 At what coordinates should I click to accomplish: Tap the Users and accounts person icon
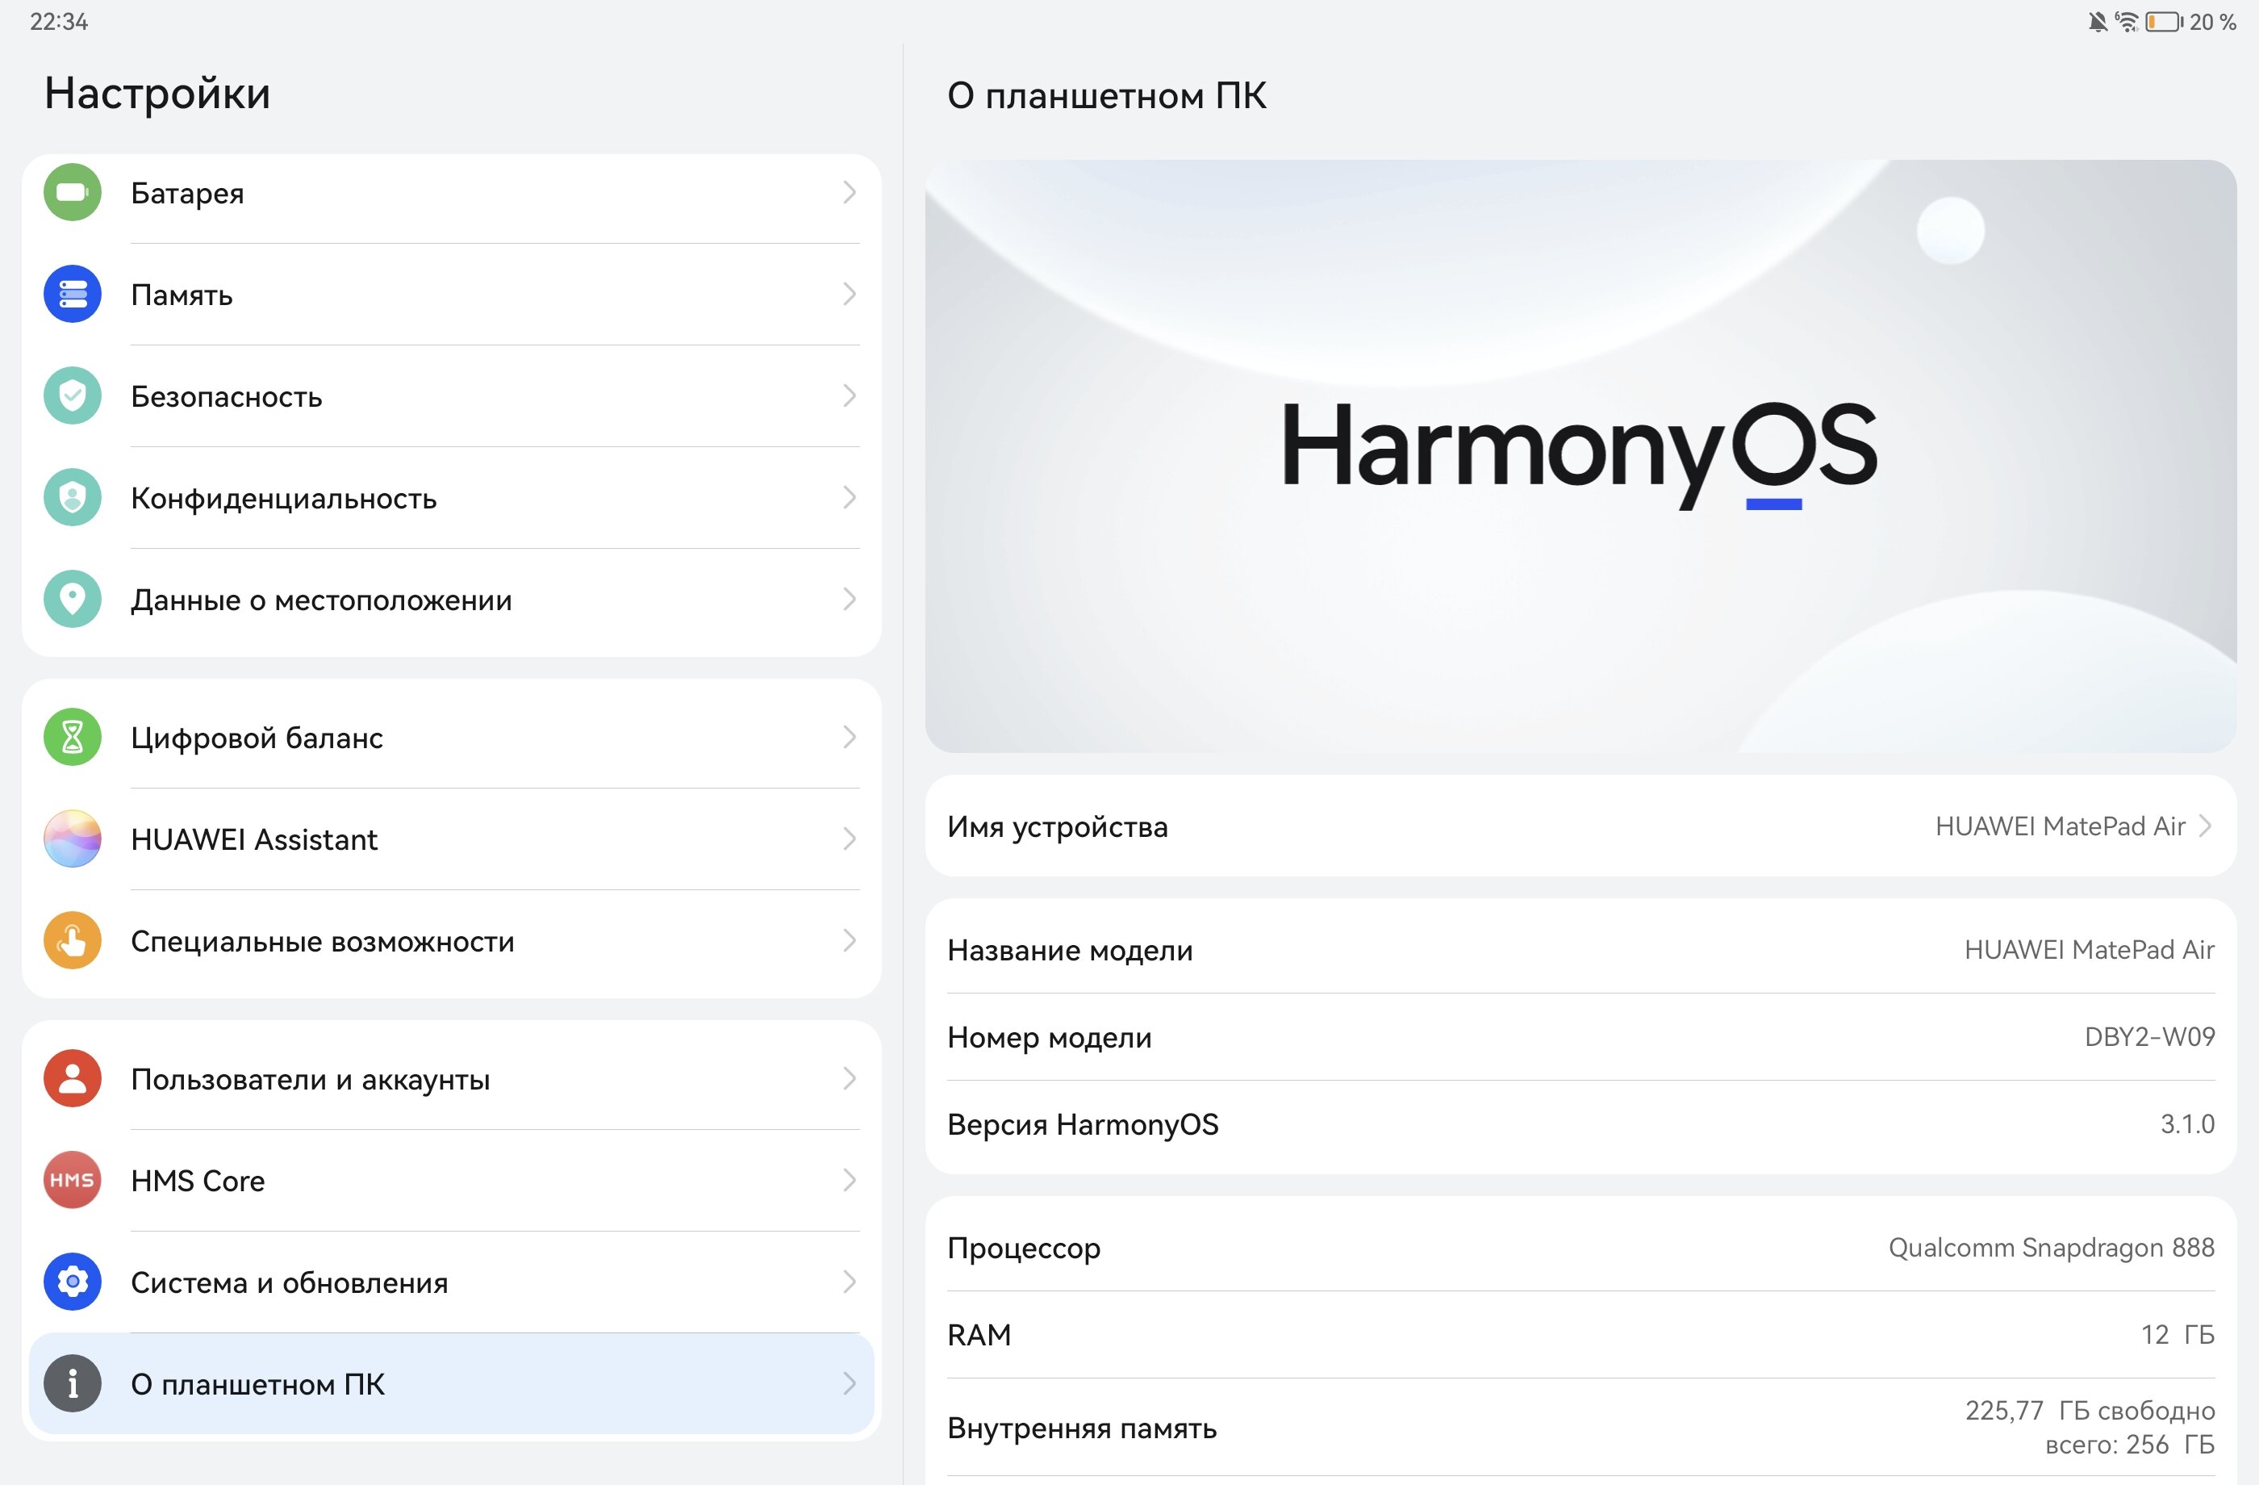(x=72, y=1078)
